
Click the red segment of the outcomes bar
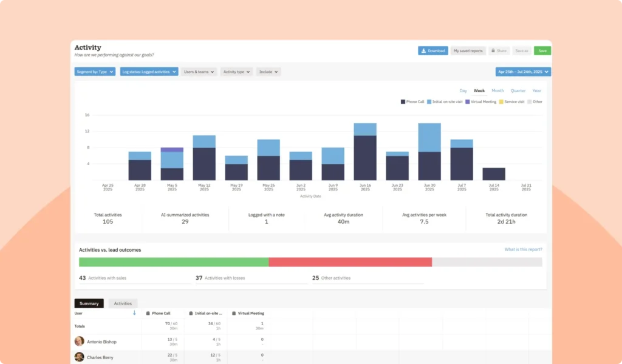click(349, 262)
